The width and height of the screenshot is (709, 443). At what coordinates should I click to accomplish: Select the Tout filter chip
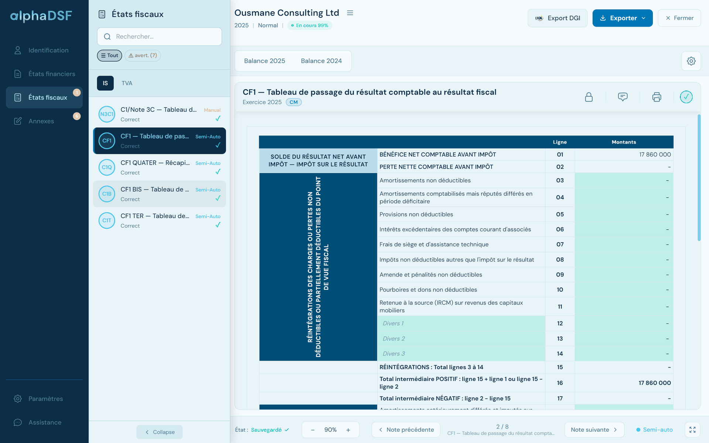(109, 55)
